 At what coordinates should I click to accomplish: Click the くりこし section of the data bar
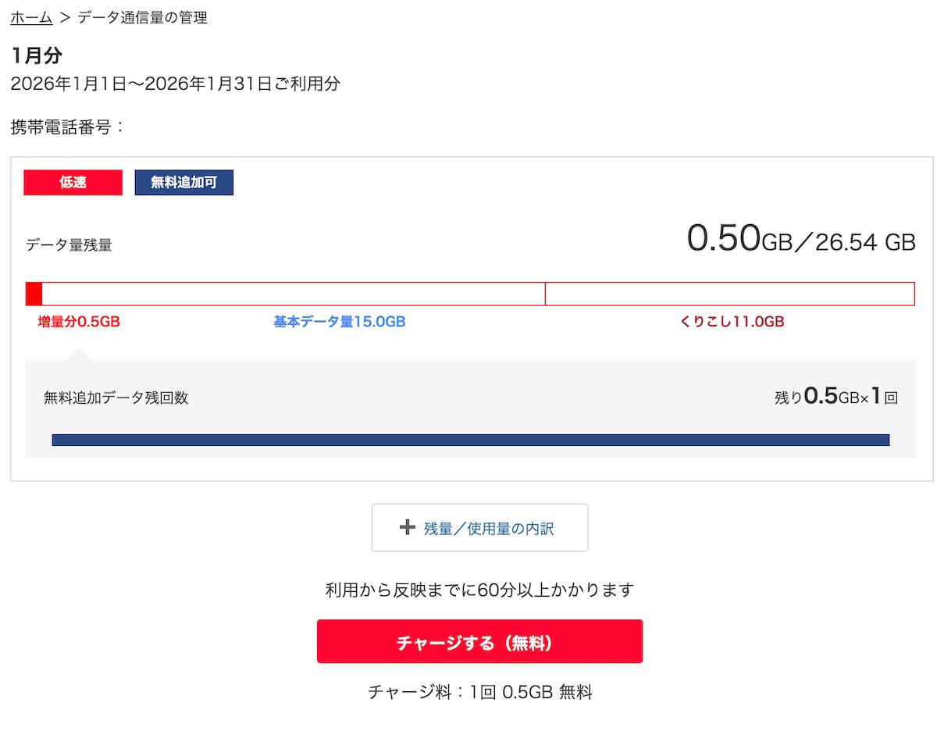coord(729,294)
